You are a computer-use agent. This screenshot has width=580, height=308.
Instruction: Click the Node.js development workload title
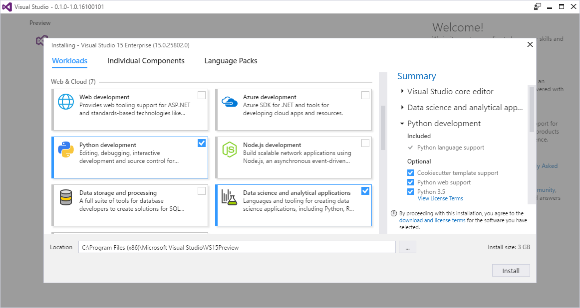[x=272, y=145]
